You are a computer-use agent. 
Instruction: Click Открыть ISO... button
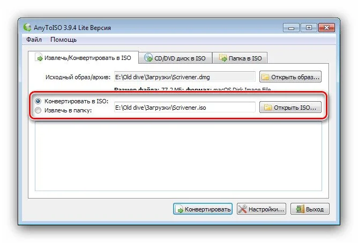click(290, 107)
